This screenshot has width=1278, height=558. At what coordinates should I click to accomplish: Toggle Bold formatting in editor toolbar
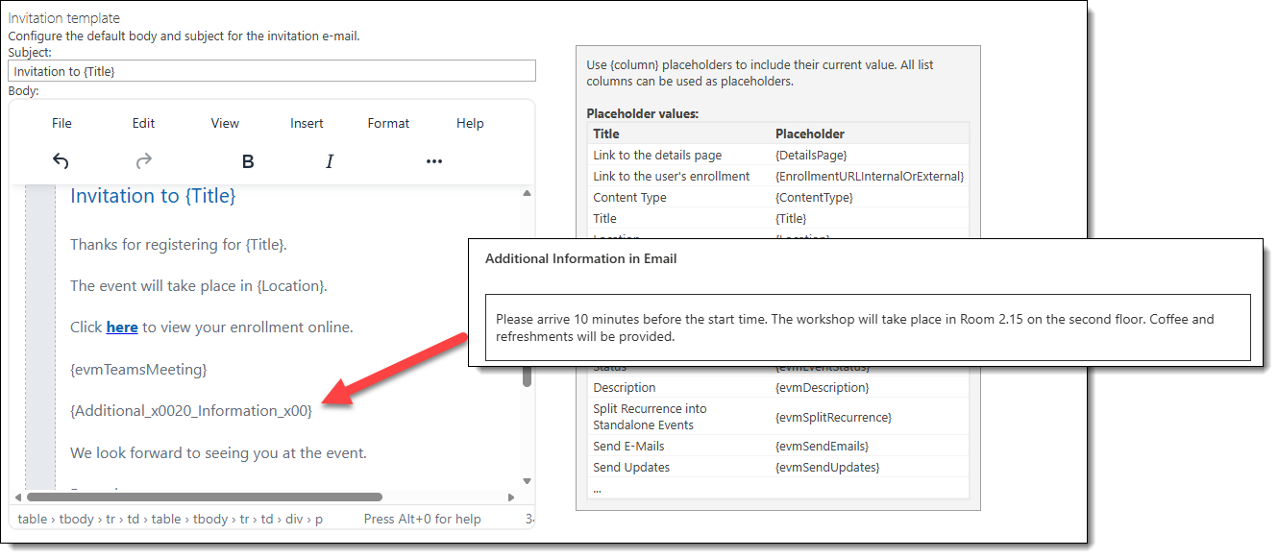tap(247, 161)
